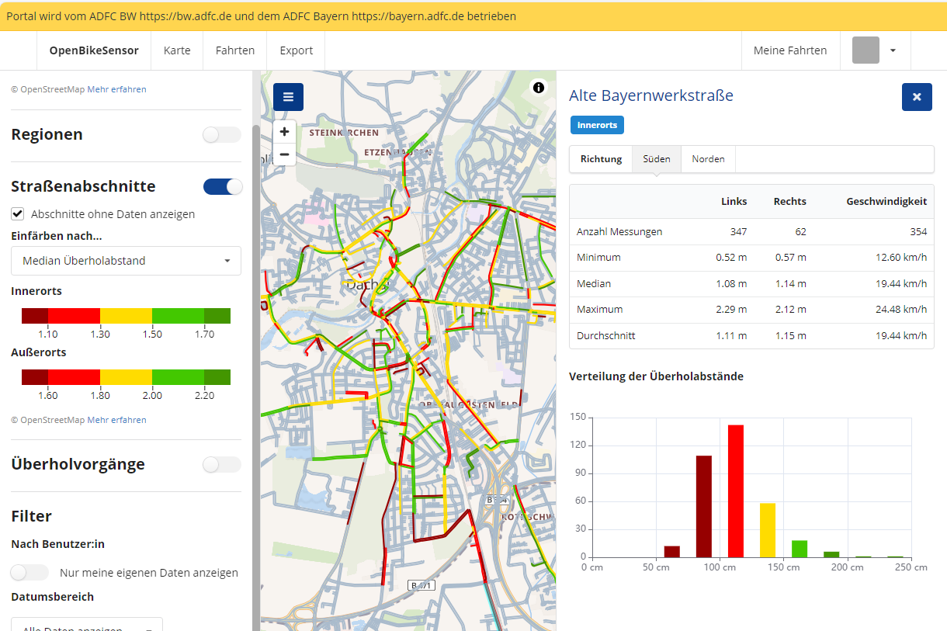Select the Norden direction tab
This screenshot has width=947, height=631.
tap(708, 158)
